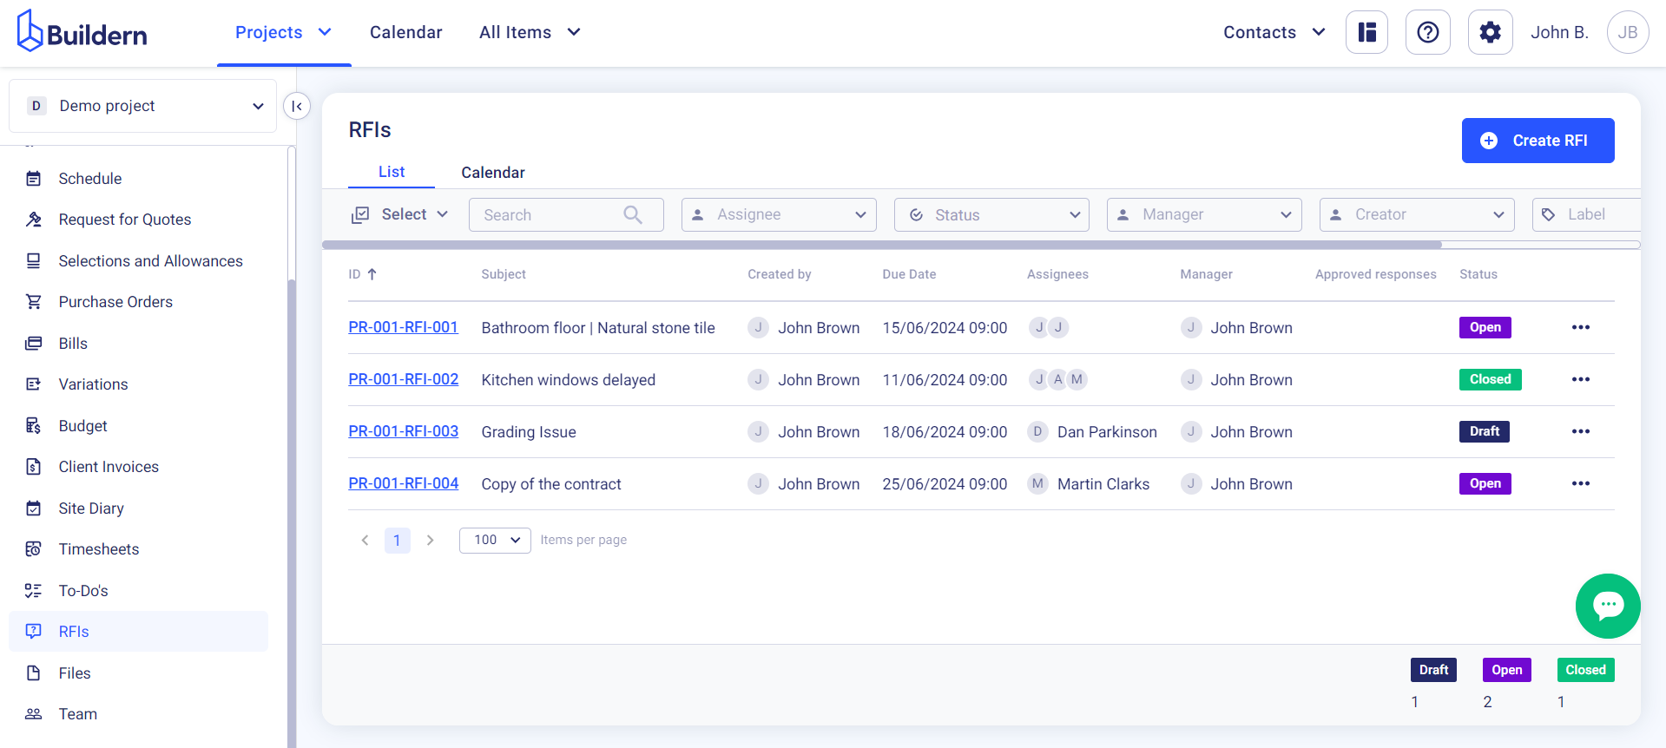
Task: Open the Select checkbox dropdown
Action: (x=400, y=214)
